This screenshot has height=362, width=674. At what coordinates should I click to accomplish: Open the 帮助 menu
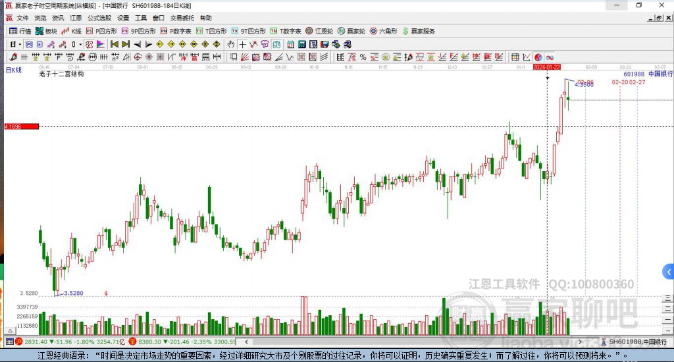click(205, 18)
